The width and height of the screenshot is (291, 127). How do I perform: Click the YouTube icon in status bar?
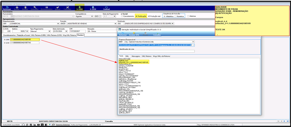(x=38, y=125)
